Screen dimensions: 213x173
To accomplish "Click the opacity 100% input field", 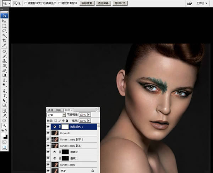I will tap(83, 115).
